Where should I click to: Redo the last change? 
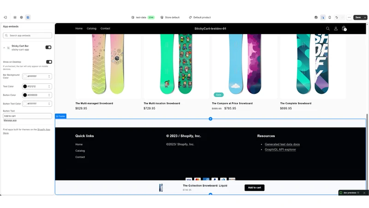tap(343, 18)
